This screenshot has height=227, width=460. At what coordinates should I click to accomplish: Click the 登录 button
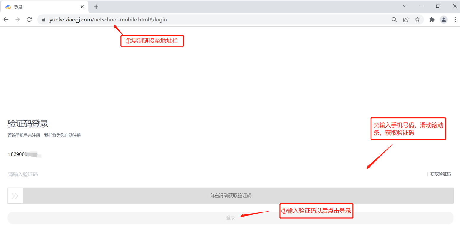point(230,218)
